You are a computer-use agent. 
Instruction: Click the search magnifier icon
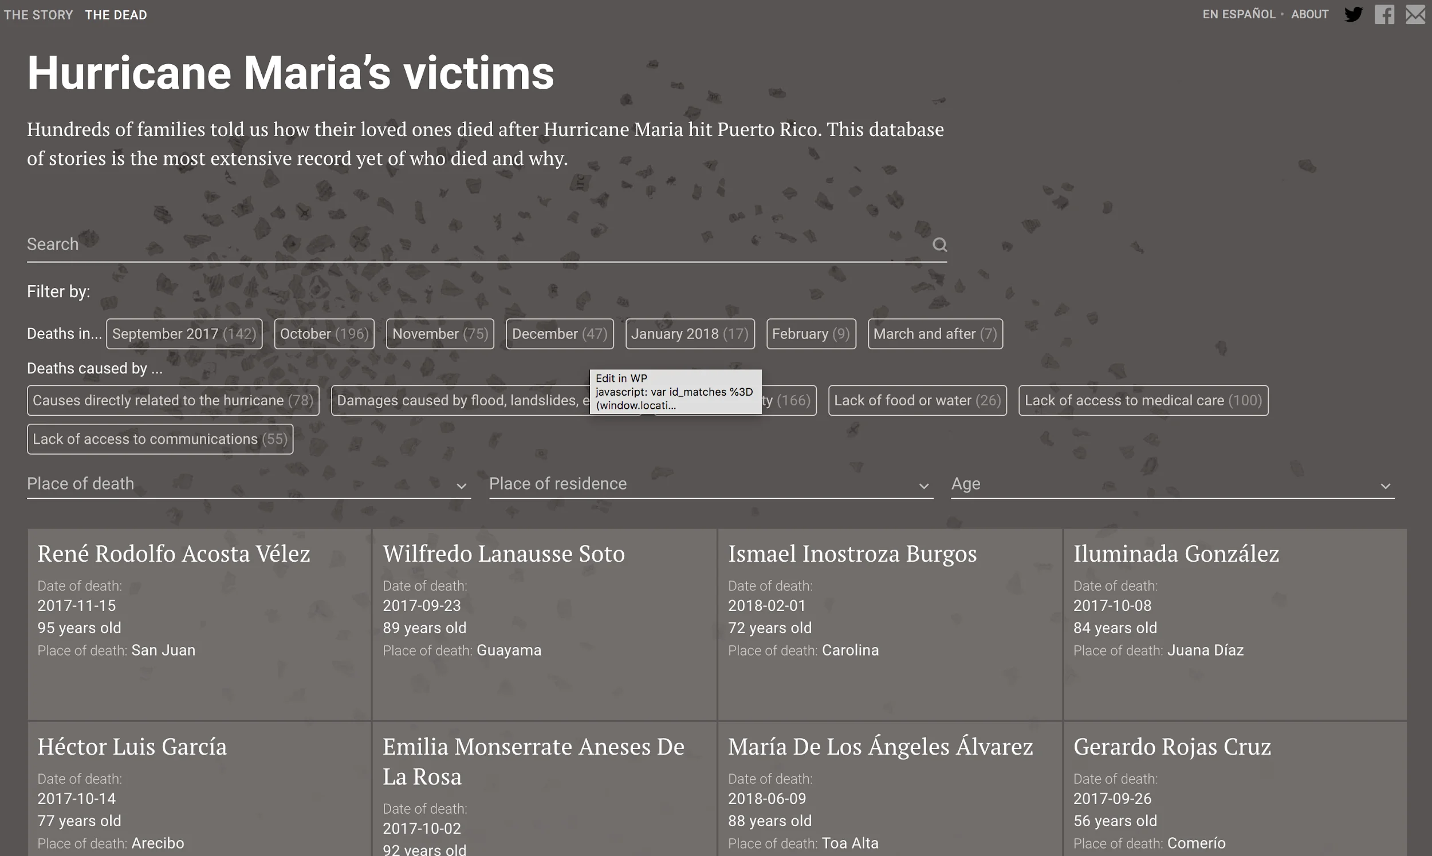click(x=939, y=244)
